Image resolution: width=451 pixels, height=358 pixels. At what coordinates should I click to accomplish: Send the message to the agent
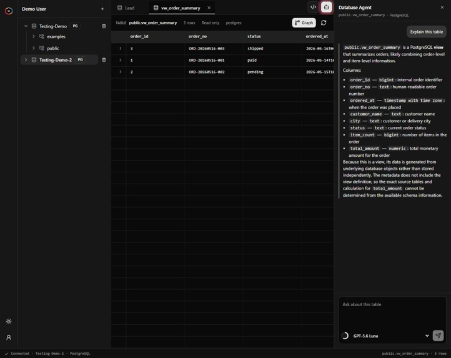pyautogui.click(x=438, y=336)
